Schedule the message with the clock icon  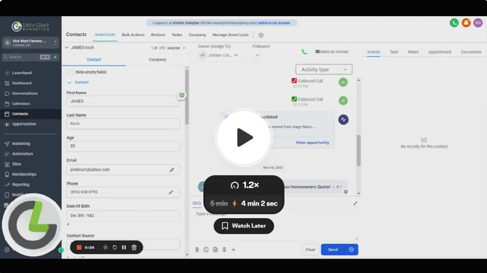[351, 249]
